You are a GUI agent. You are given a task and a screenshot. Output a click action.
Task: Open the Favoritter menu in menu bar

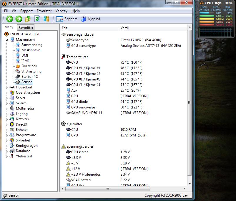(x=44, y=11)
